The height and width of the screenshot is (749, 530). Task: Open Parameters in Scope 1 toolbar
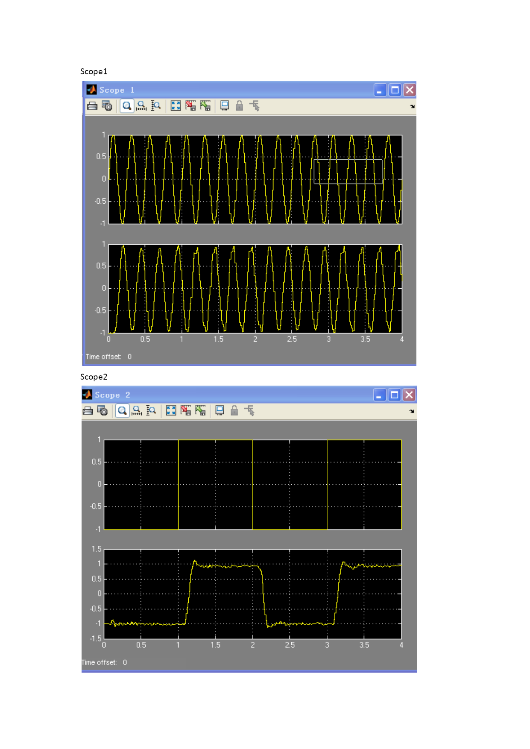coord(107,106)
